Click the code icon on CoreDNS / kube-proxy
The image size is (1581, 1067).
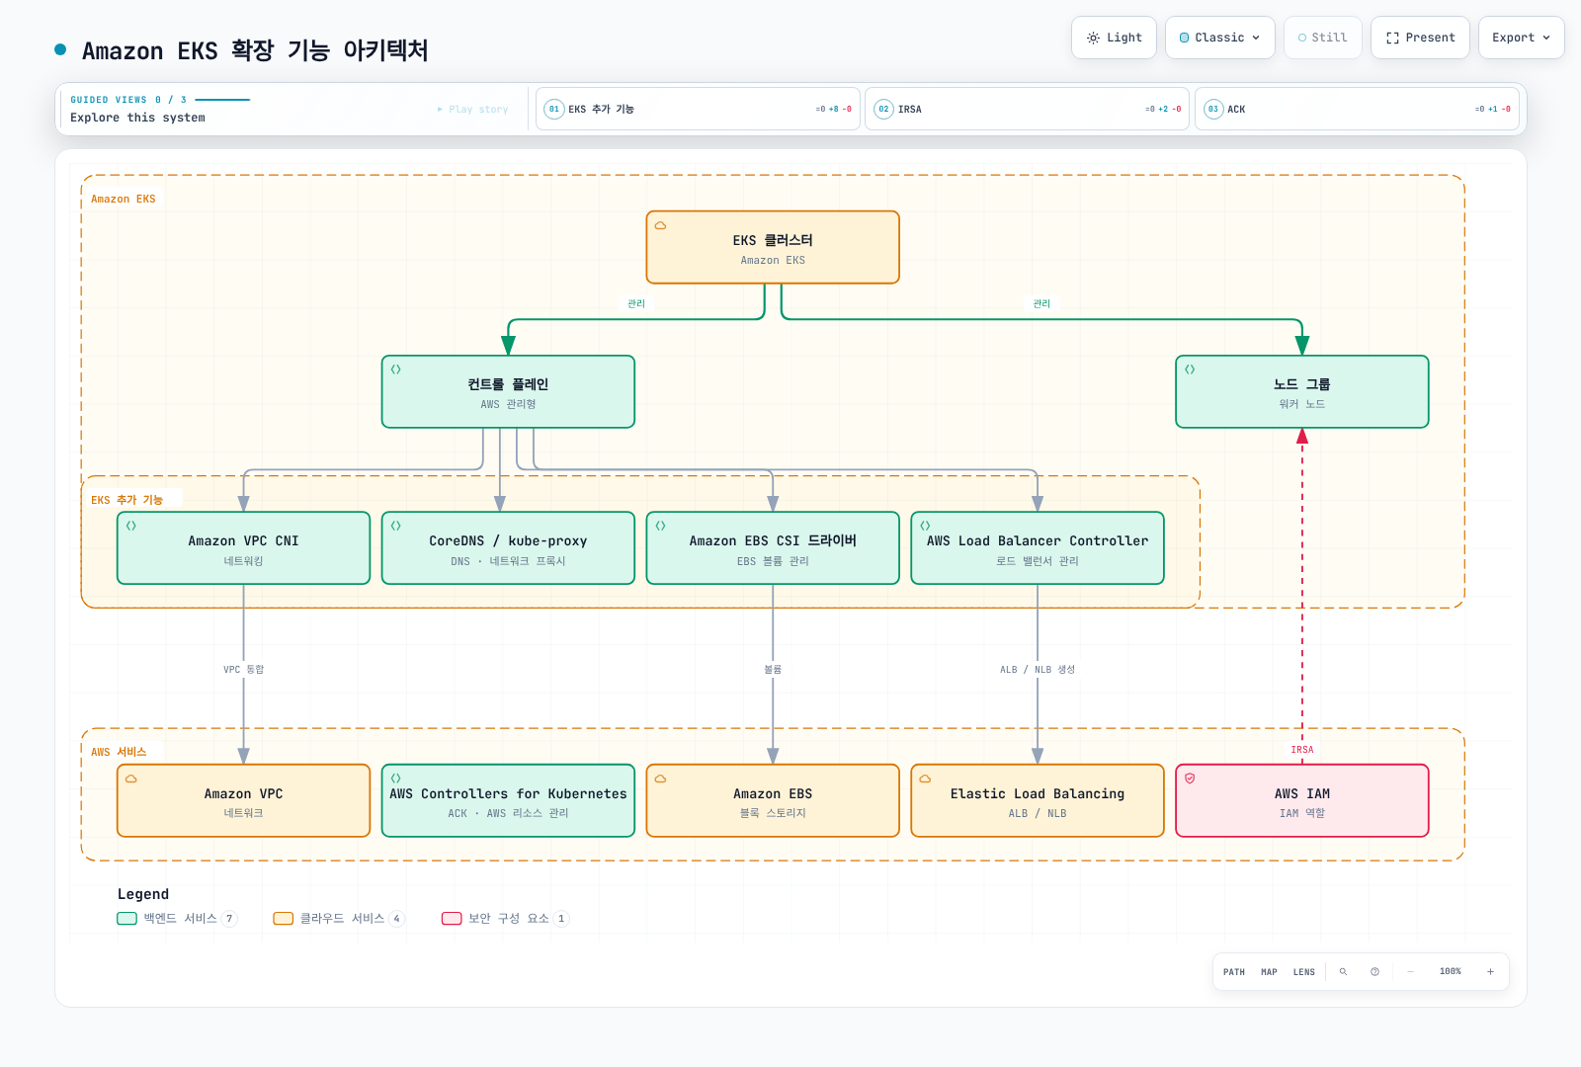[x=395, y=526]
